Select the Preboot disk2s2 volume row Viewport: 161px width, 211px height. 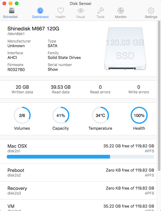(x=78, y=173)
